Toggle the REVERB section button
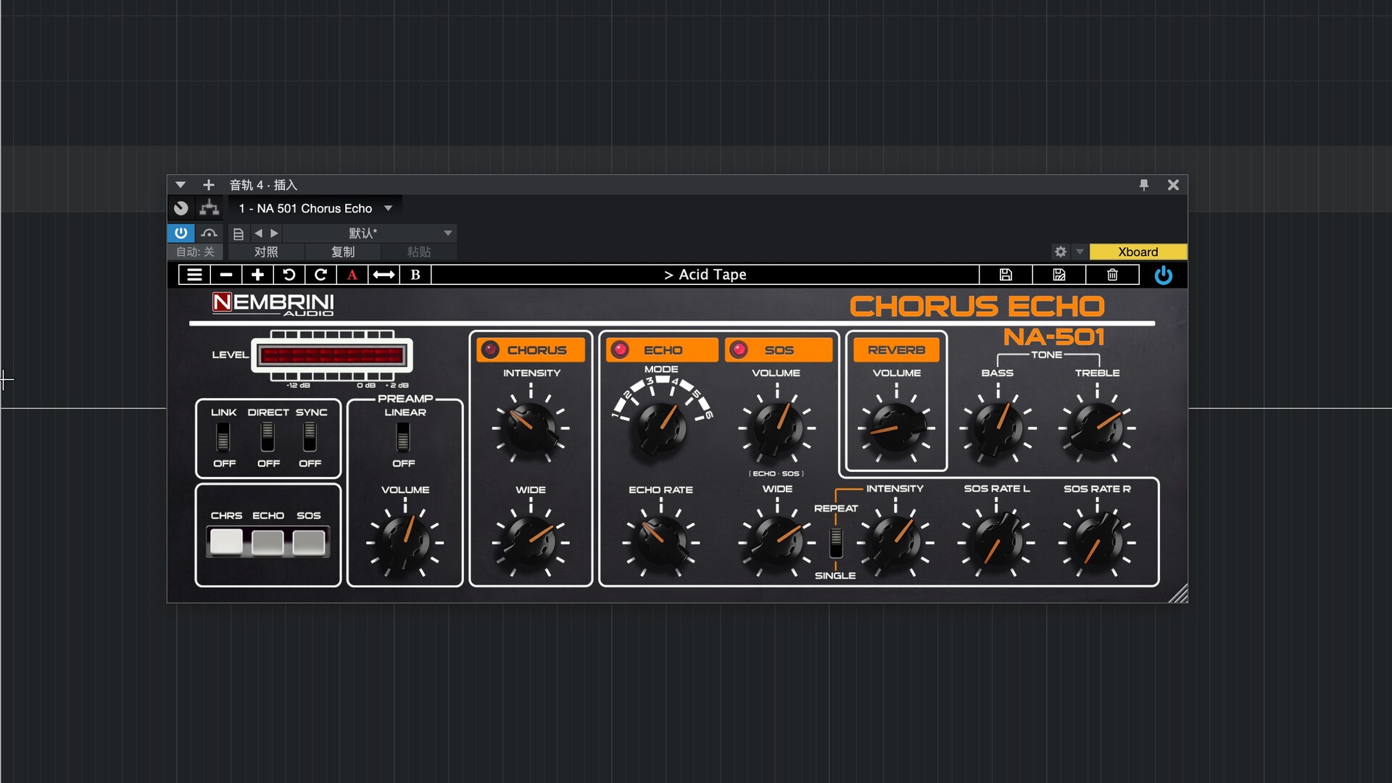Viewport: 1392px width, 783px height. (896, 350)
